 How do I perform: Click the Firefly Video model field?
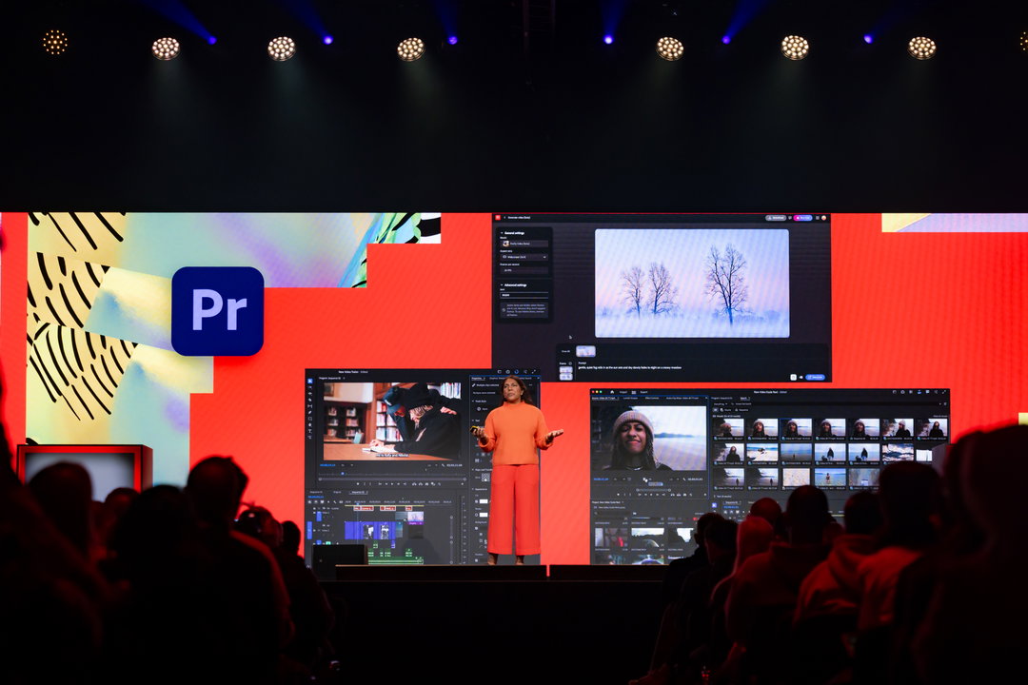[524, 244]
